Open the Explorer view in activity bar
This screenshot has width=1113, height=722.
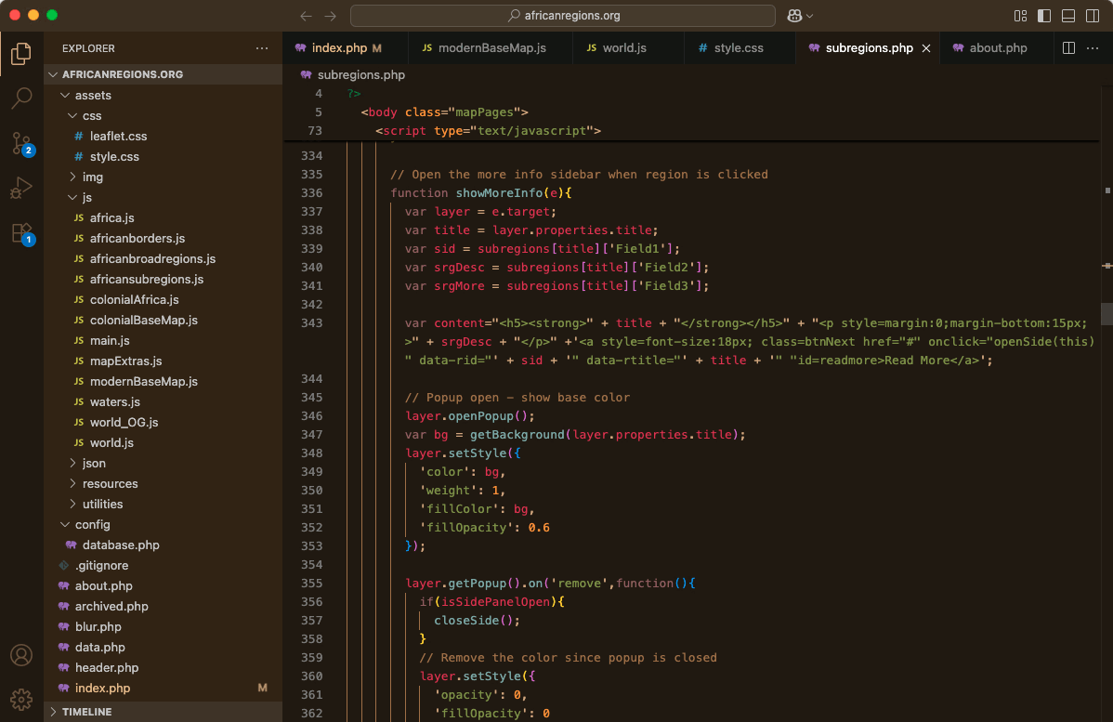(21, 53)
